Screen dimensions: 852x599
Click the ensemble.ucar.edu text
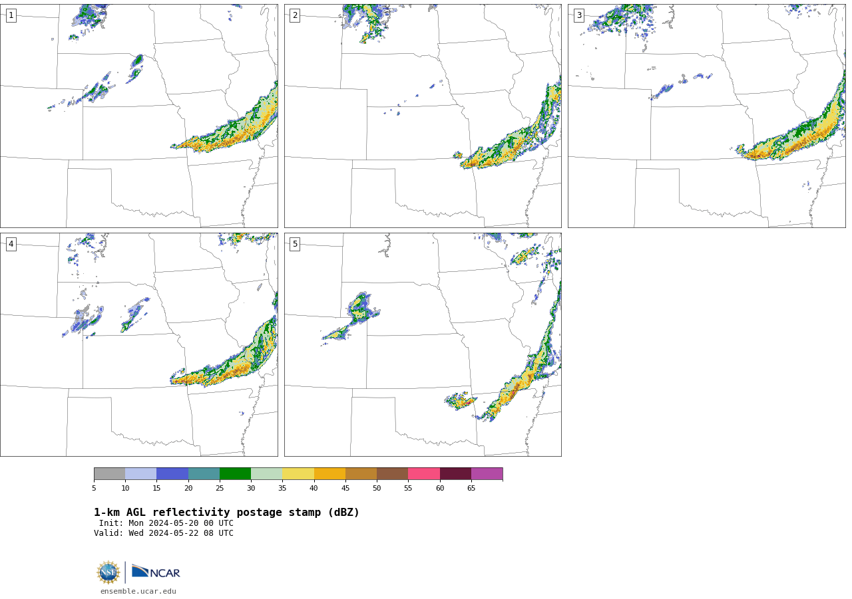click(138, 592)
